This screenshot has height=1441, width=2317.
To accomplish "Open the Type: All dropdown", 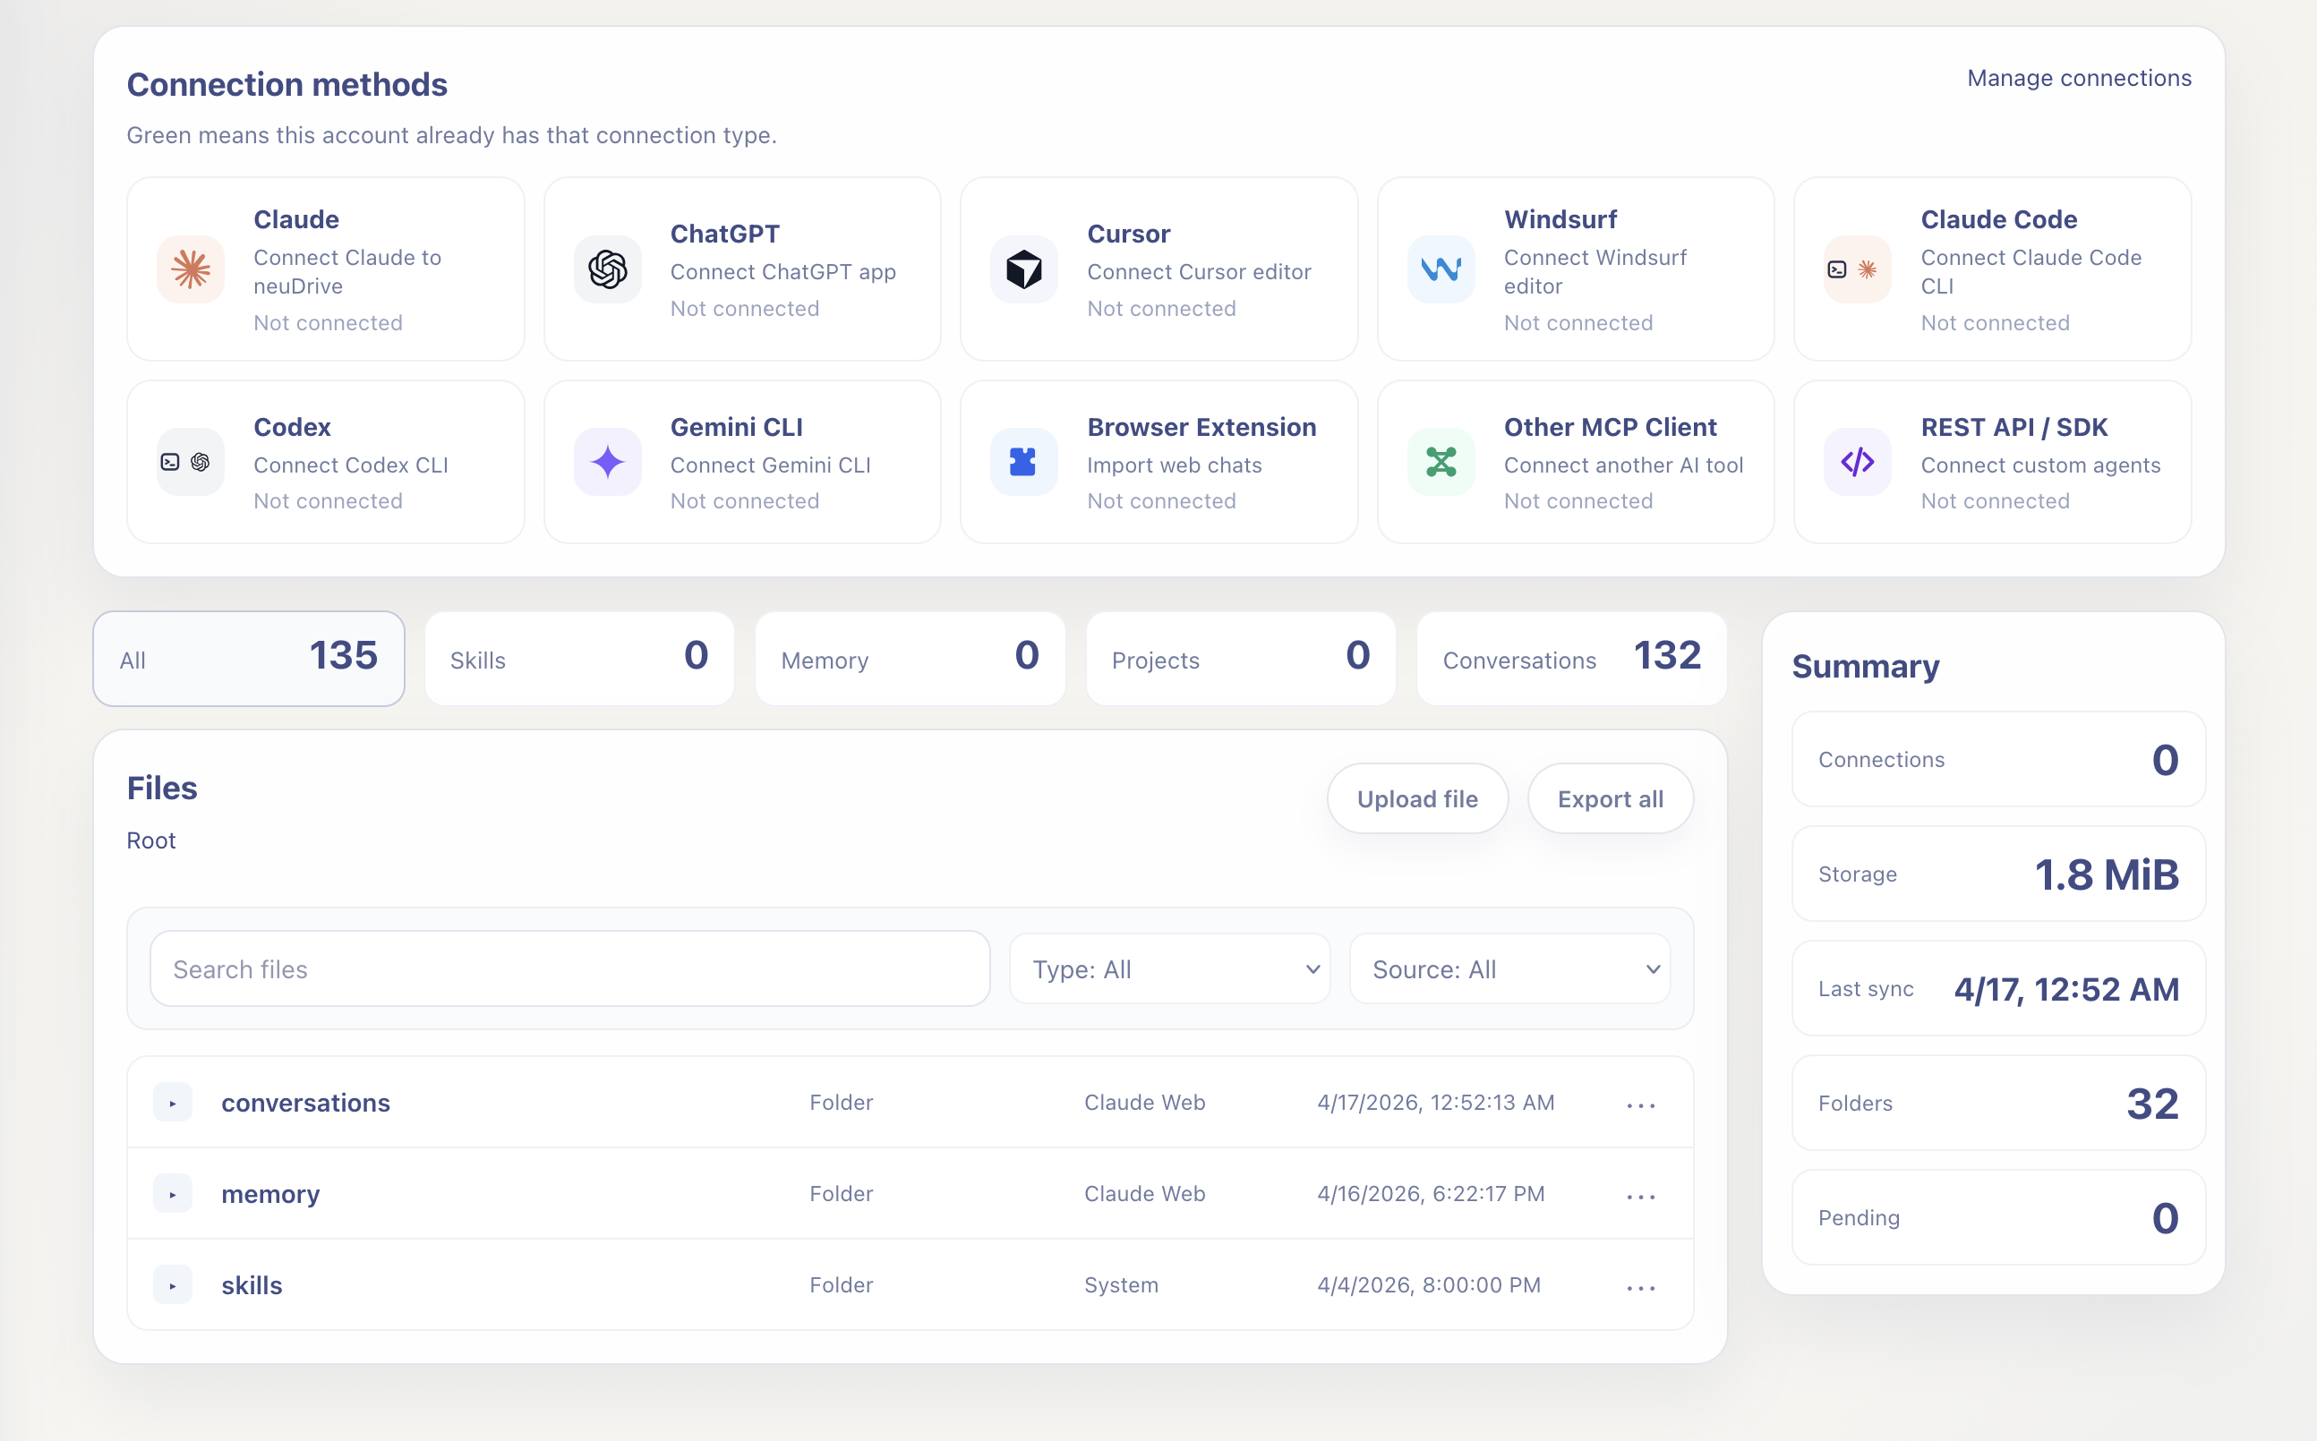I will click(x=1169, y=969).
